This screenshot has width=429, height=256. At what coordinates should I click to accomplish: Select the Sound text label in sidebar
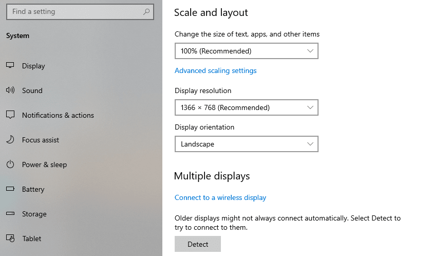(x=32, y=90)
